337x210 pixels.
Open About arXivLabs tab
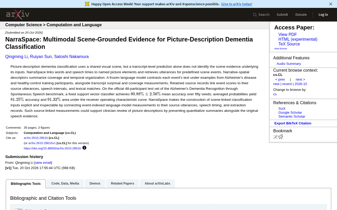[x=157, y=183]
